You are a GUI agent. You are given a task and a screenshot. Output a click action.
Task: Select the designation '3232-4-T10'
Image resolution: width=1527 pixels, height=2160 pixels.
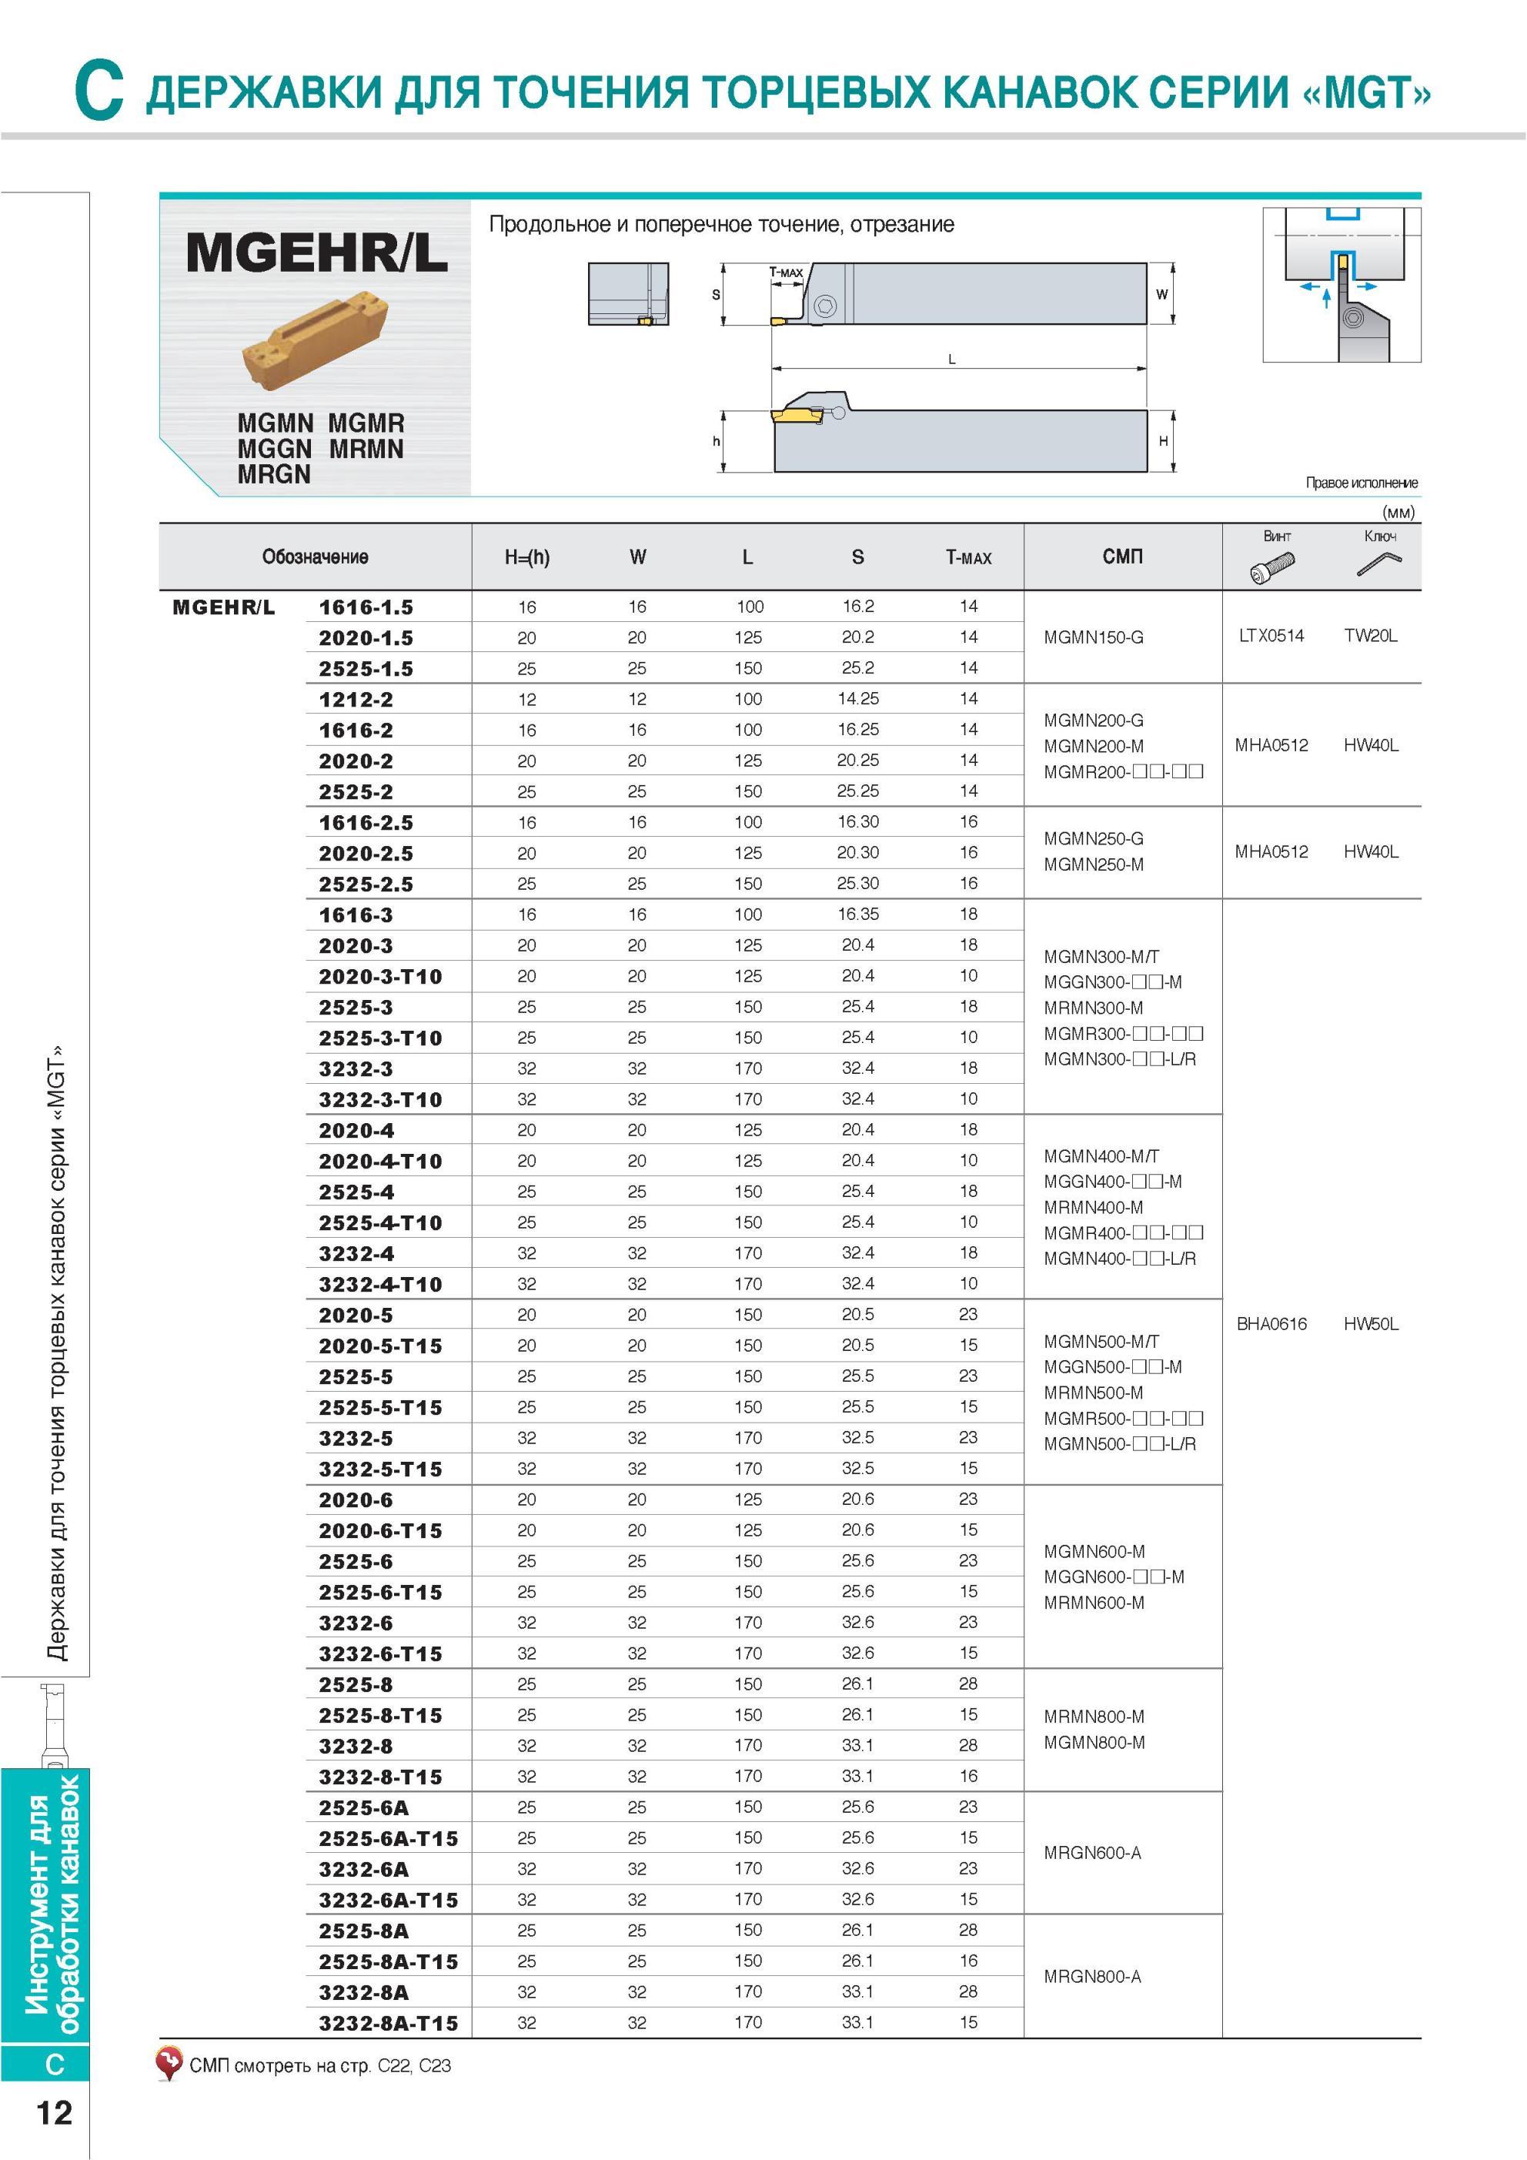tap(380, 1284)
